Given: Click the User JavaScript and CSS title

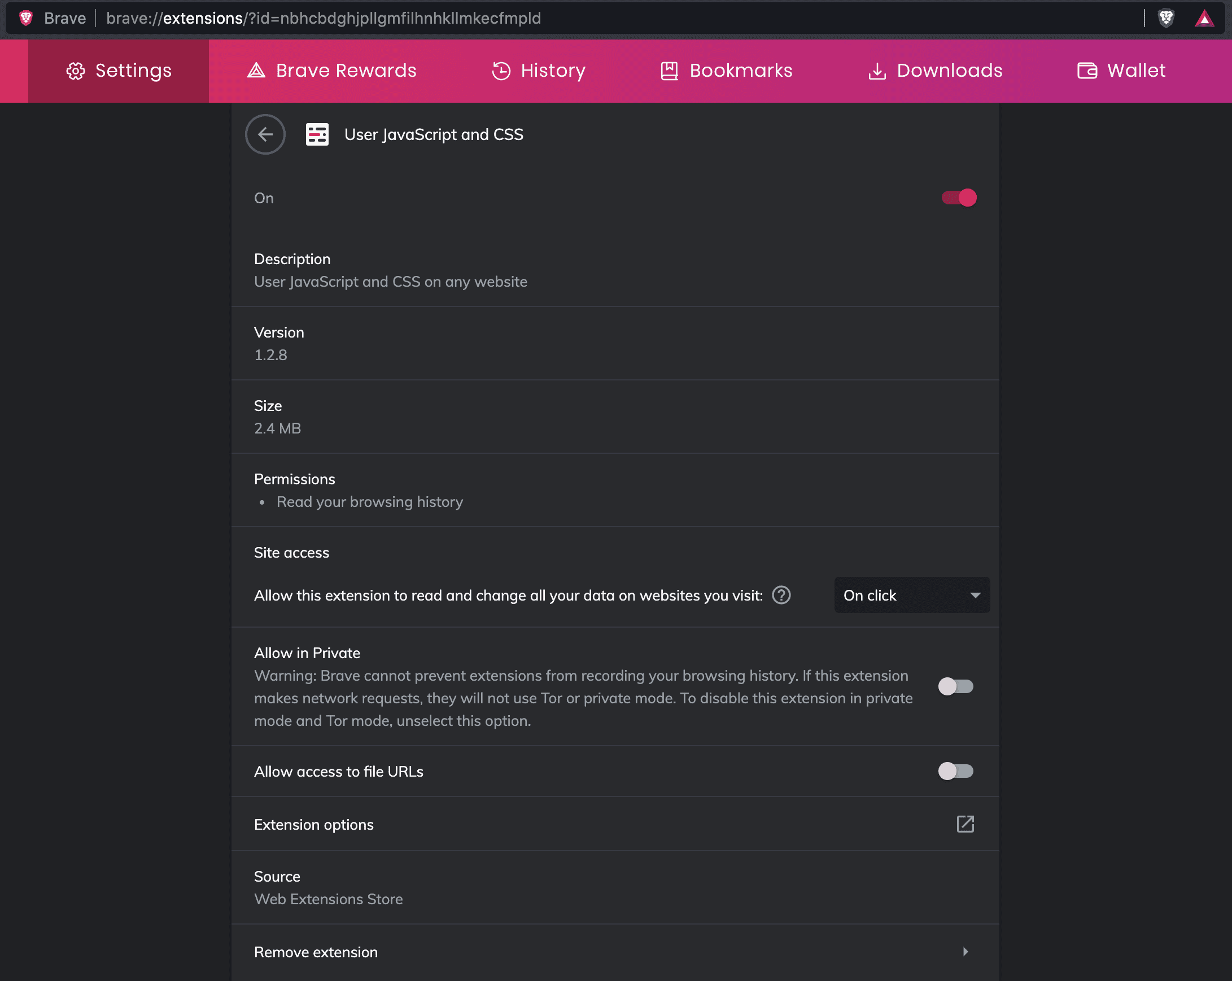Looking at the screenshot, I should (x=434, y=135).
